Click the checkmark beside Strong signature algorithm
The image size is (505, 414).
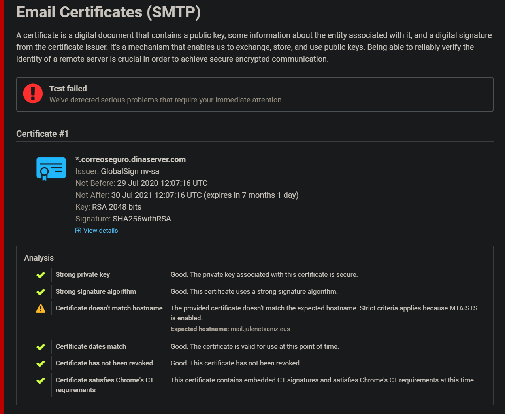(x=40, y=291)
